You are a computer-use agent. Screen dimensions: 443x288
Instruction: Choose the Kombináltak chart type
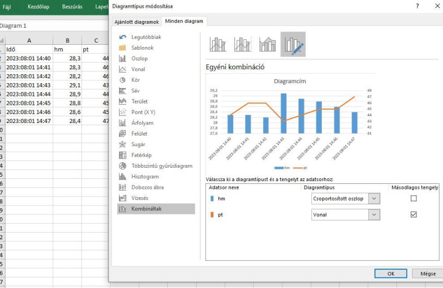tap(156, 209)
